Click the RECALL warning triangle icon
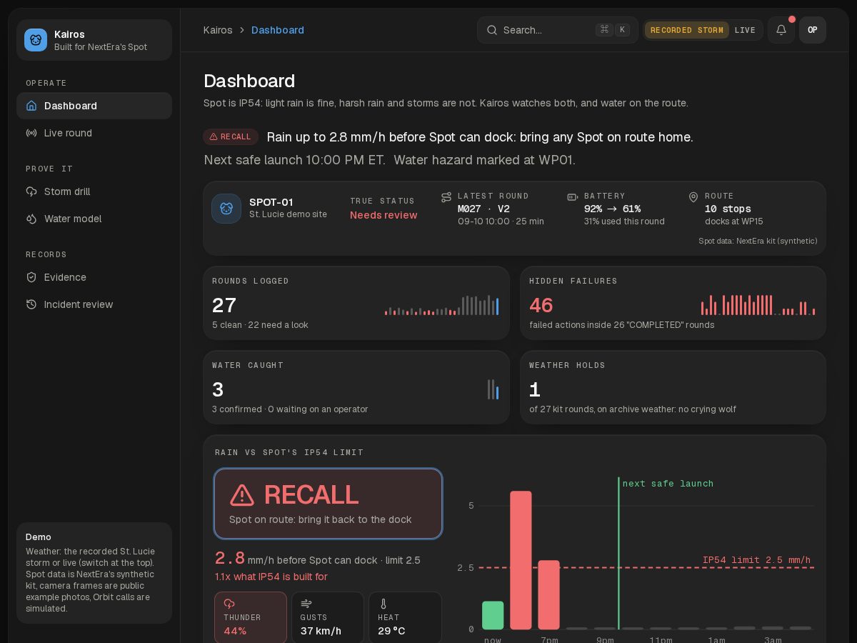Screen dimensions: 857x643 coord(242,495)
